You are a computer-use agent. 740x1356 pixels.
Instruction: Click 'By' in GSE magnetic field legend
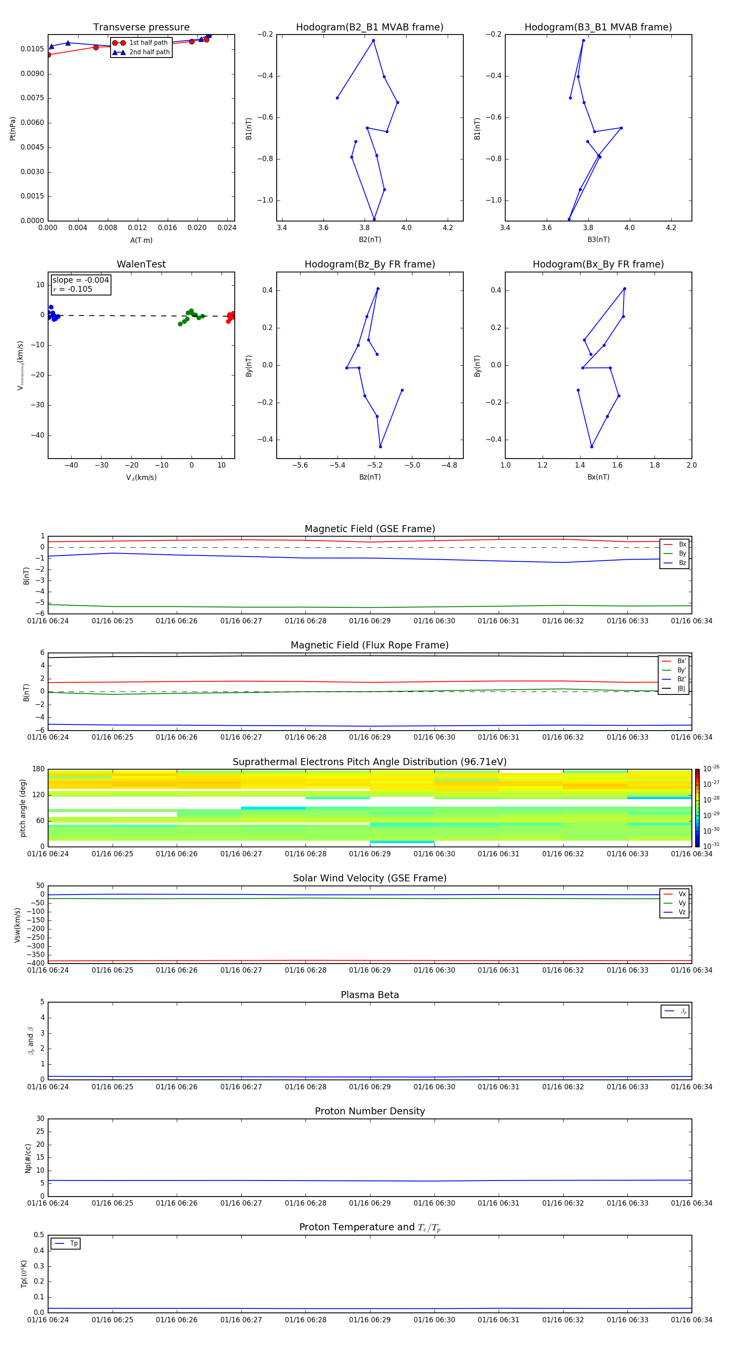[x=675, y=554]
